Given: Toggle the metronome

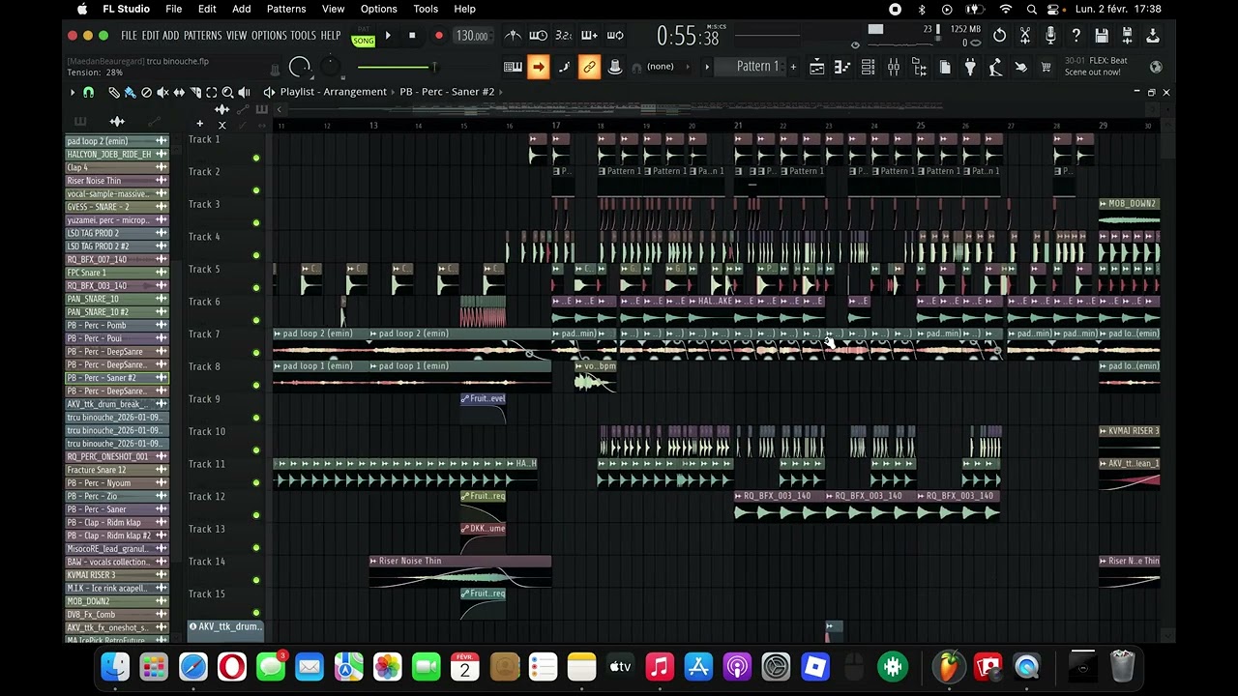Looking at the screenshot, I should click(x=514, y=36).
